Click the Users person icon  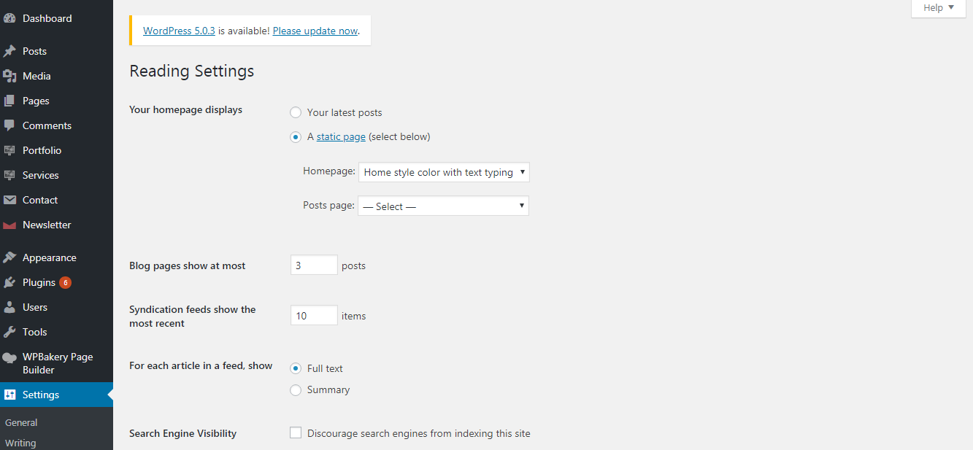[x=9, y=307]
